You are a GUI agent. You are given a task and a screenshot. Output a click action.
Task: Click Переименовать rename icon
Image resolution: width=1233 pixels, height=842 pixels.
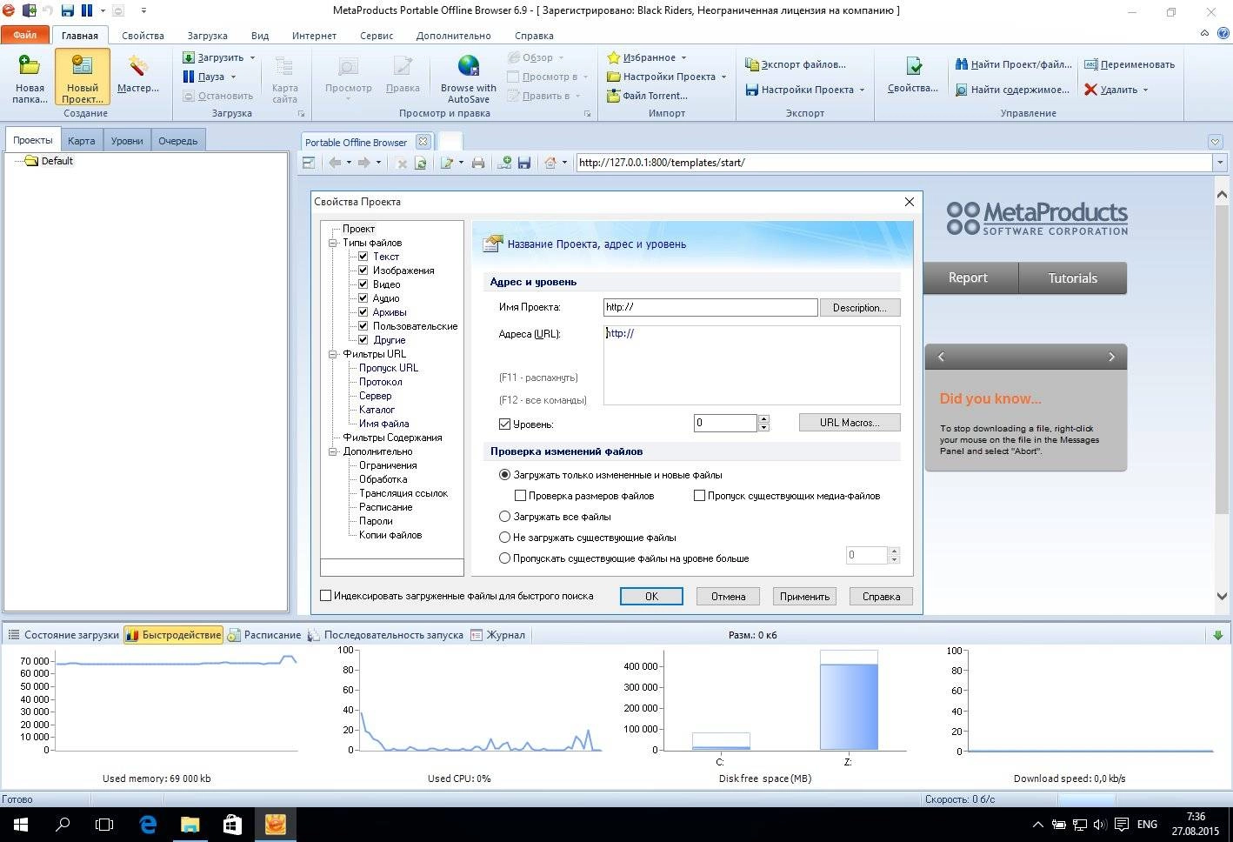coord(1090,64)
